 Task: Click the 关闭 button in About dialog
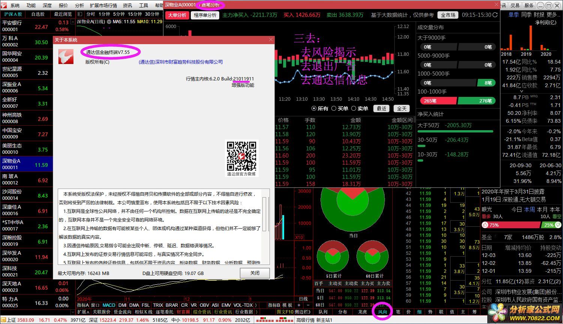point(255,273)
